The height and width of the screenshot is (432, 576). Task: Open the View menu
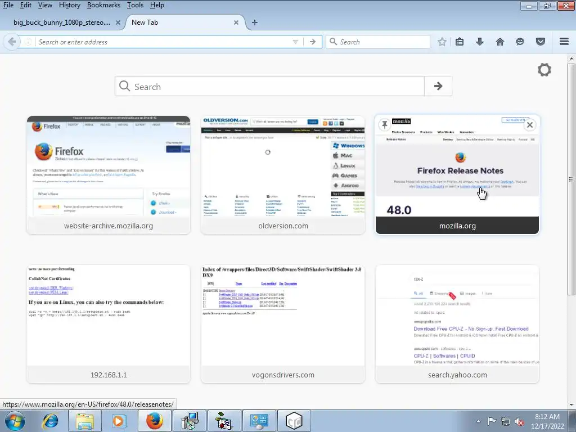tap(45, 5)
